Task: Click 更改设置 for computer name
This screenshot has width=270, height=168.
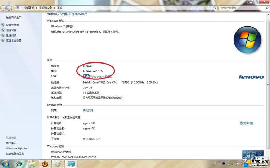Action: click(248, 123)
